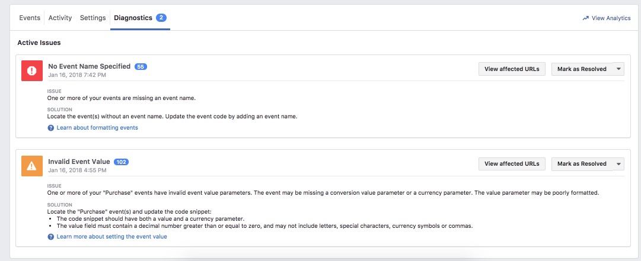641x261 pixels.
Task: Select the Diagnostics tab
Action: tap(133, 18)
